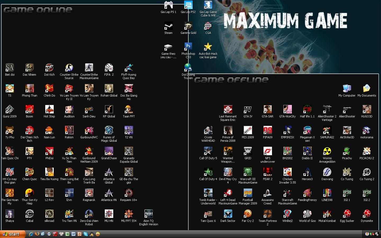Select Football Manager 2009 icon
Image resolution: width=381 pixels, height=238 pixels.
[x=248, y=193]
